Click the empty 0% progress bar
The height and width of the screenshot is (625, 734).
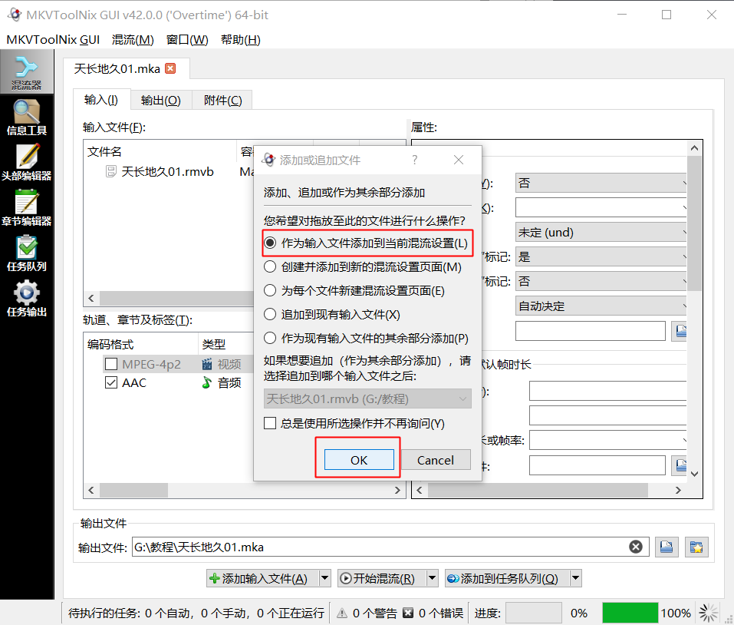[534, 613]
